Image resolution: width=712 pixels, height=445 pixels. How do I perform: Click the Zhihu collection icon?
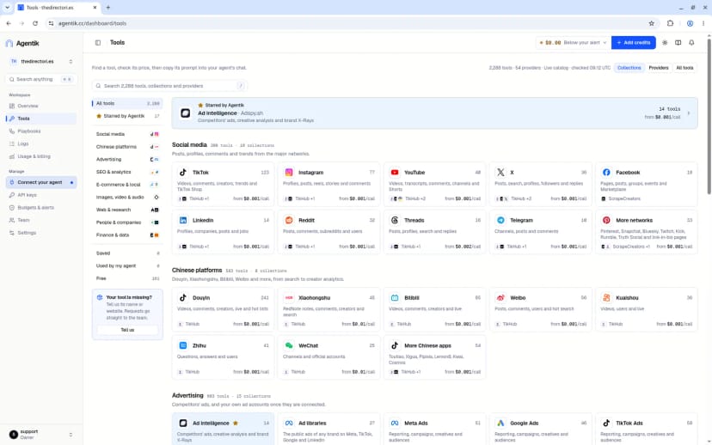pos(183,345)
